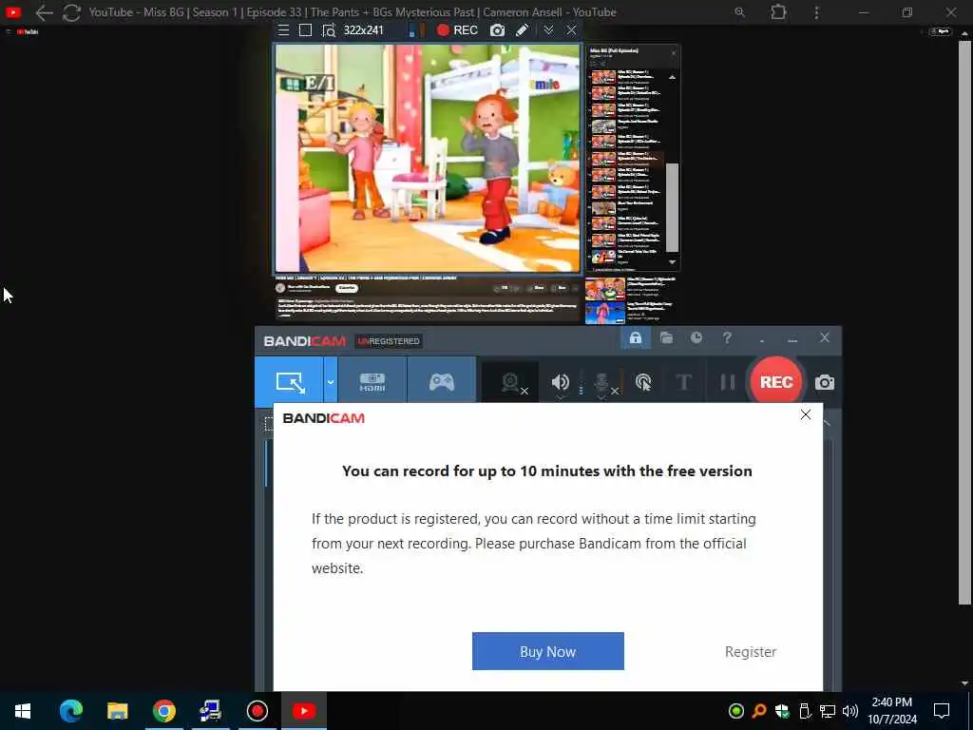Toggle the microphone recording
Viewport: 973px width, 730px height.
pyautogui.click(x=603, y=382)
